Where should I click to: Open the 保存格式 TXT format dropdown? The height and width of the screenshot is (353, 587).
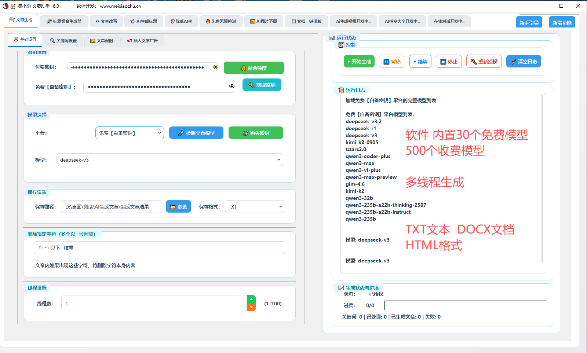tap(255, 207)
